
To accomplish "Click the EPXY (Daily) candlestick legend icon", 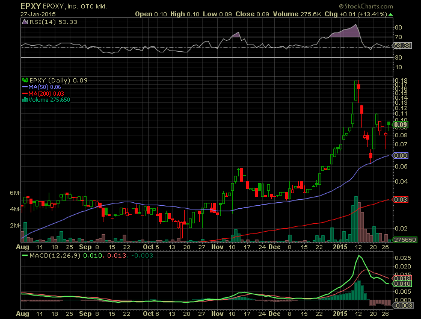I will point(25,80).
